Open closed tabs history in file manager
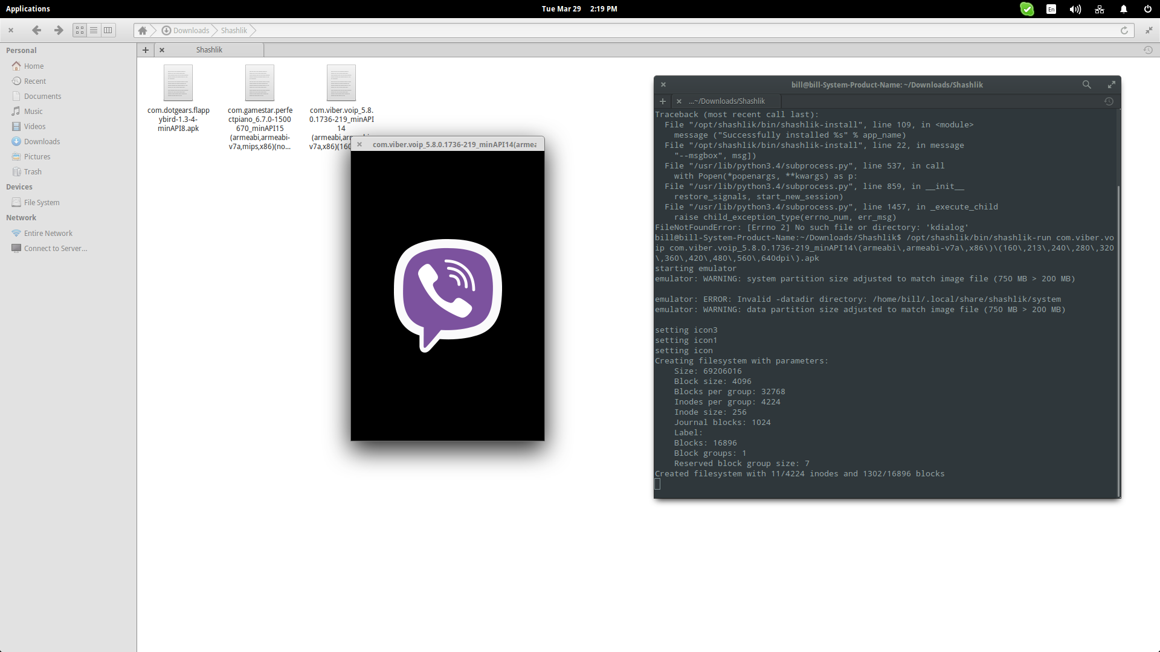 [1148, 50]
